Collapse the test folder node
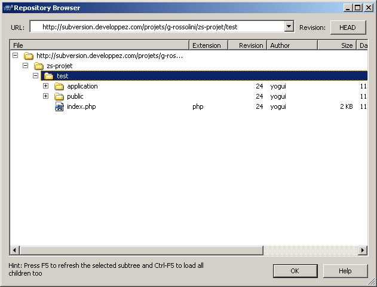 tap(35, 76)
